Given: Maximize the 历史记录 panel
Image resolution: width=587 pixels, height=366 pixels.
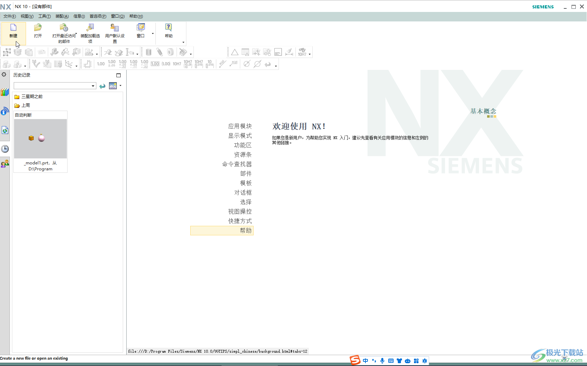Looking at the screenshot, I should (119, 75).
